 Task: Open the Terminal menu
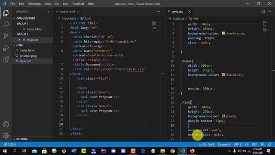pos(78,4)
